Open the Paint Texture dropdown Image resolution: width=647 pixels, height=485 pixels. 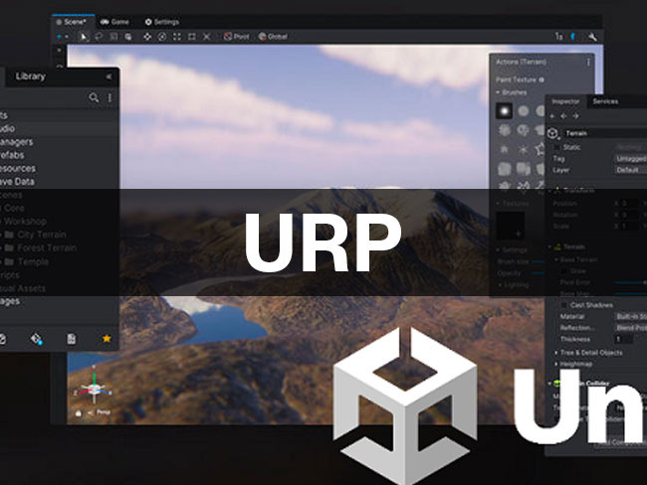(520, 80)
